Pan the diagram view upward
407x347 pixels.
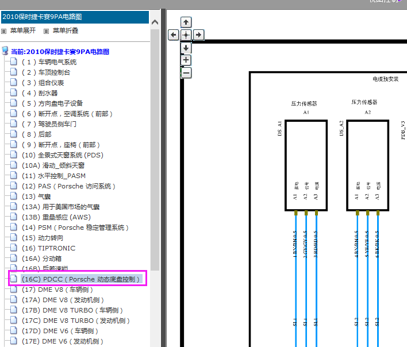tap(186, 22)
